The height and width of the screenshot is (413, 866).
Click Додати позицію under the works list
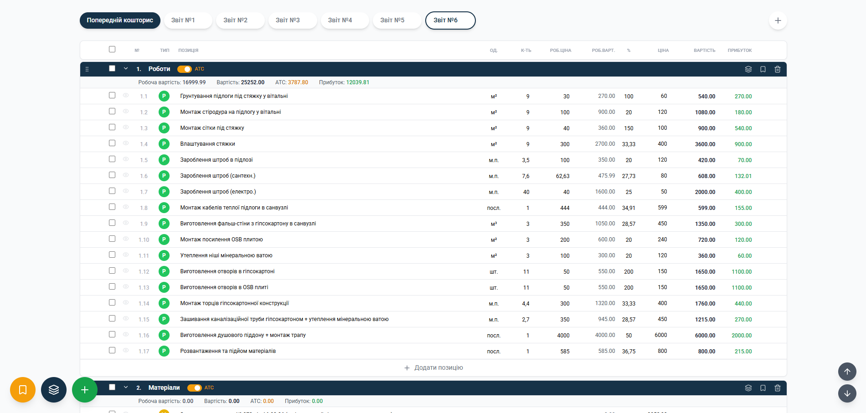point(433,367)
